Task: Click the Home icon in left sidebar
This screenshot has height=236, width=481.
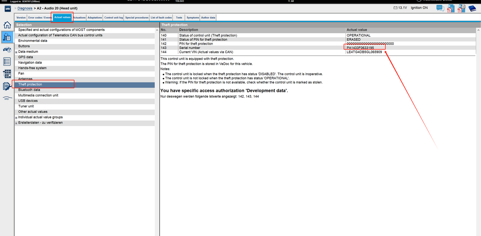Action: pos(7,25)
